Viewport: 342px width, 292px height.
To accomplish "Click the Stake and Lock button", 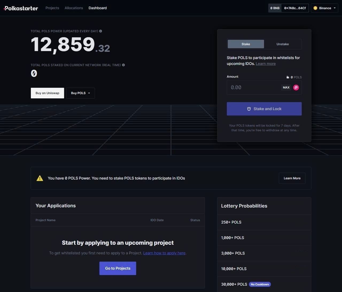I will (264, 109).
